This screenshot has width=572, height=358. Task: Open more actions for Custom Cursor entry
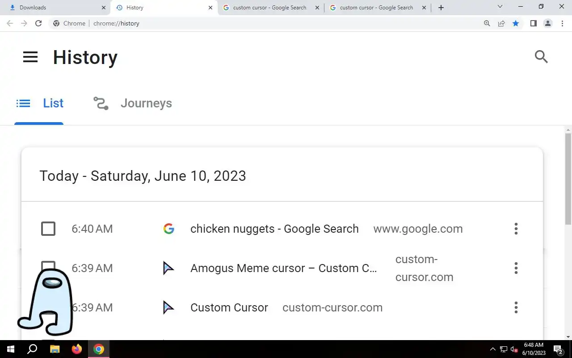[516, 307]
